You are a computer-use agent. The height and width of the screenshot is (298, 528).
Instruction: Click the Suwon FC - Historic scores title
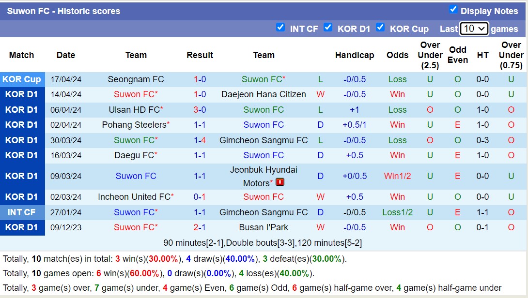pyautogui.click(x=63, y=11)
